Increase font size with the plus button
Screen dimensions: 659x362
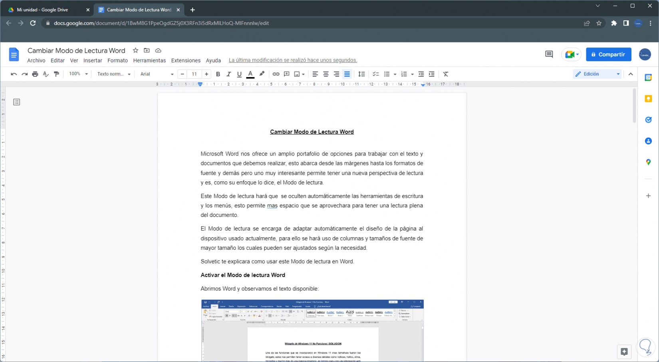tap(206, 74)
